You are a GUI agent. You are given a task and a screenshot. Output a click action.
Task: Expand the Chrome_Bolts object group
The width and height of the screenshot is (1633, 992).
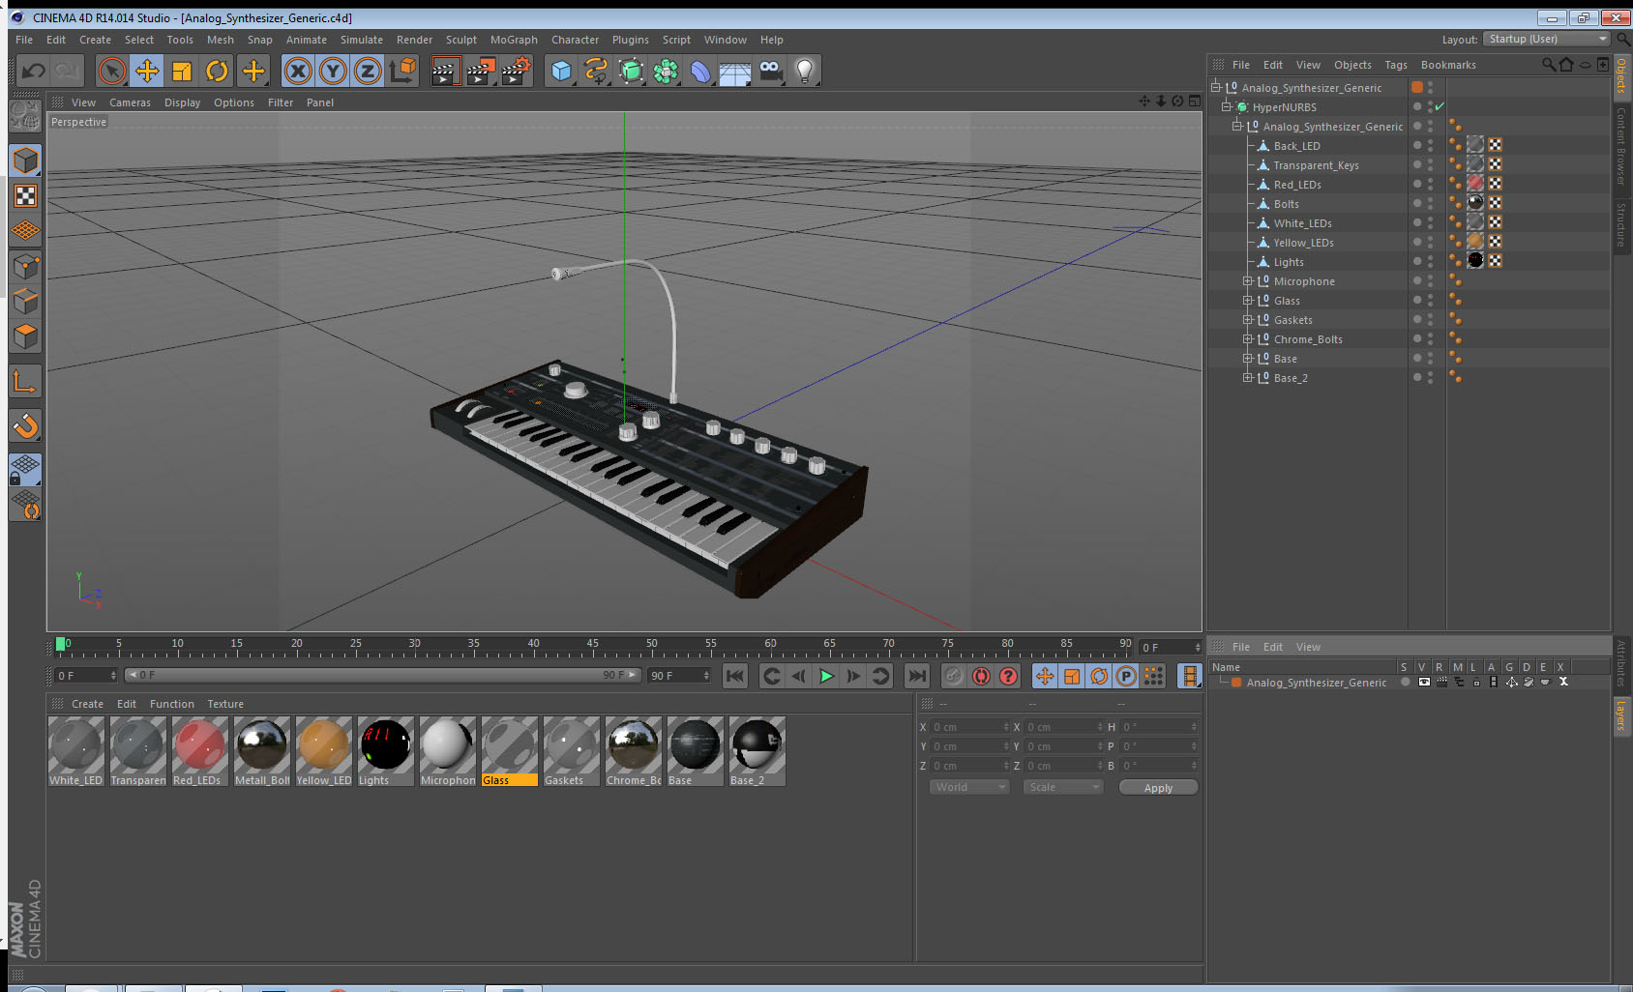[x=1248, y=339]
